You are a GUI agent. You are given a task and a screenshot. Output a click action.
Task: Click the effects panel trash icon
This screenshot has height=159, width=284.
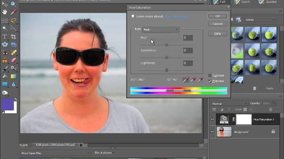point(254,88)
